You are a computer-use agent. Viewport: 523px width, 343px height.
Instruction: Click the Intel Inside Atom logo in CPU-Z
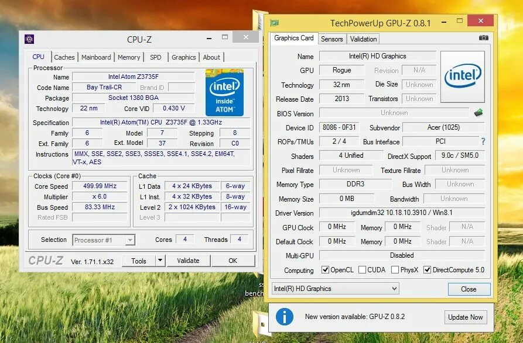tap(224, 92)
